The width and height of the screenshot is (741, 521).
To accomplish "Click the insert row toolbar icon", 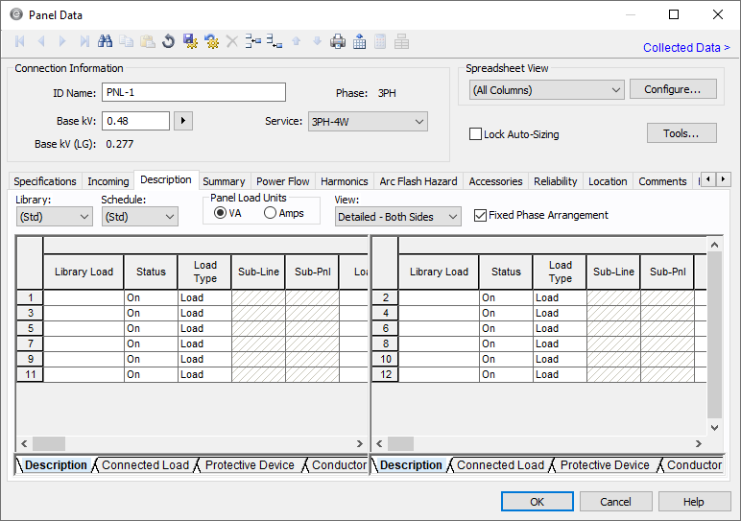I will coord(253,41).
